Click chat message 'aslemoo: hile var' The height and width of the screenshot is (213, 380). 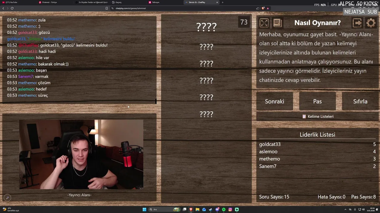coord(28,58)
